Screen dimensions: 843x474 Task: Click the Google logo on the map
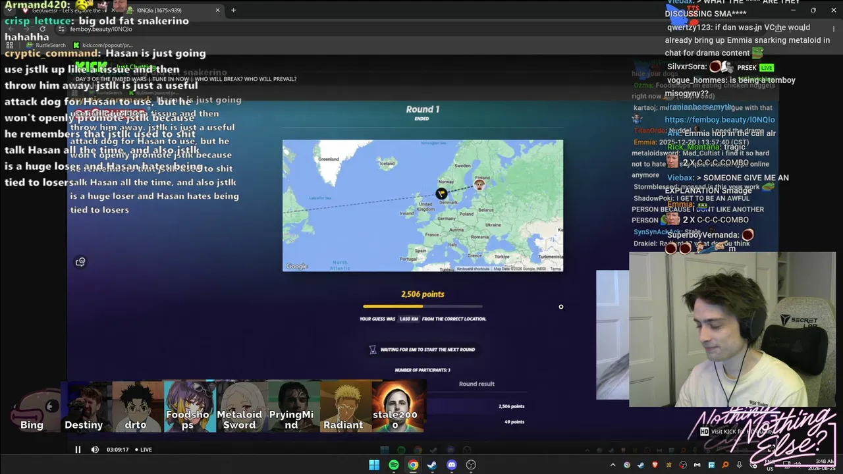[297, 267]
